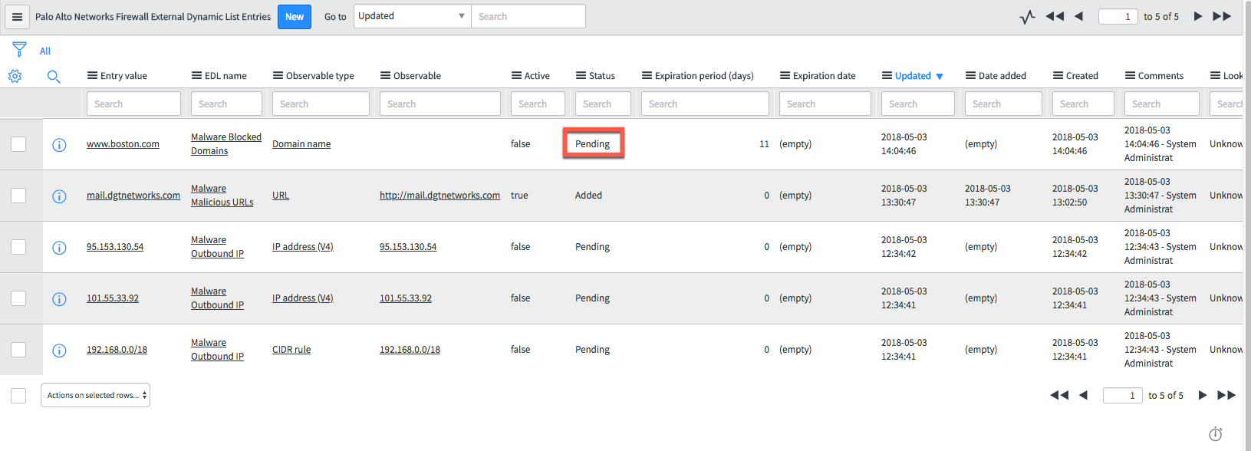This screenshot has width=1251, height=451.
Task: Go to next page in bottom pagination
Action: pos(1203,395)
